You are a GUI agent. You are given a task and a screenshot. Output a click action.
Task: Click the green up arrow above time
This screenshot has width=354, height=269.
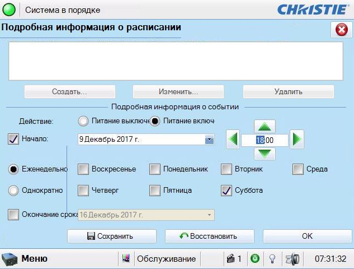[x=265, y=127]
